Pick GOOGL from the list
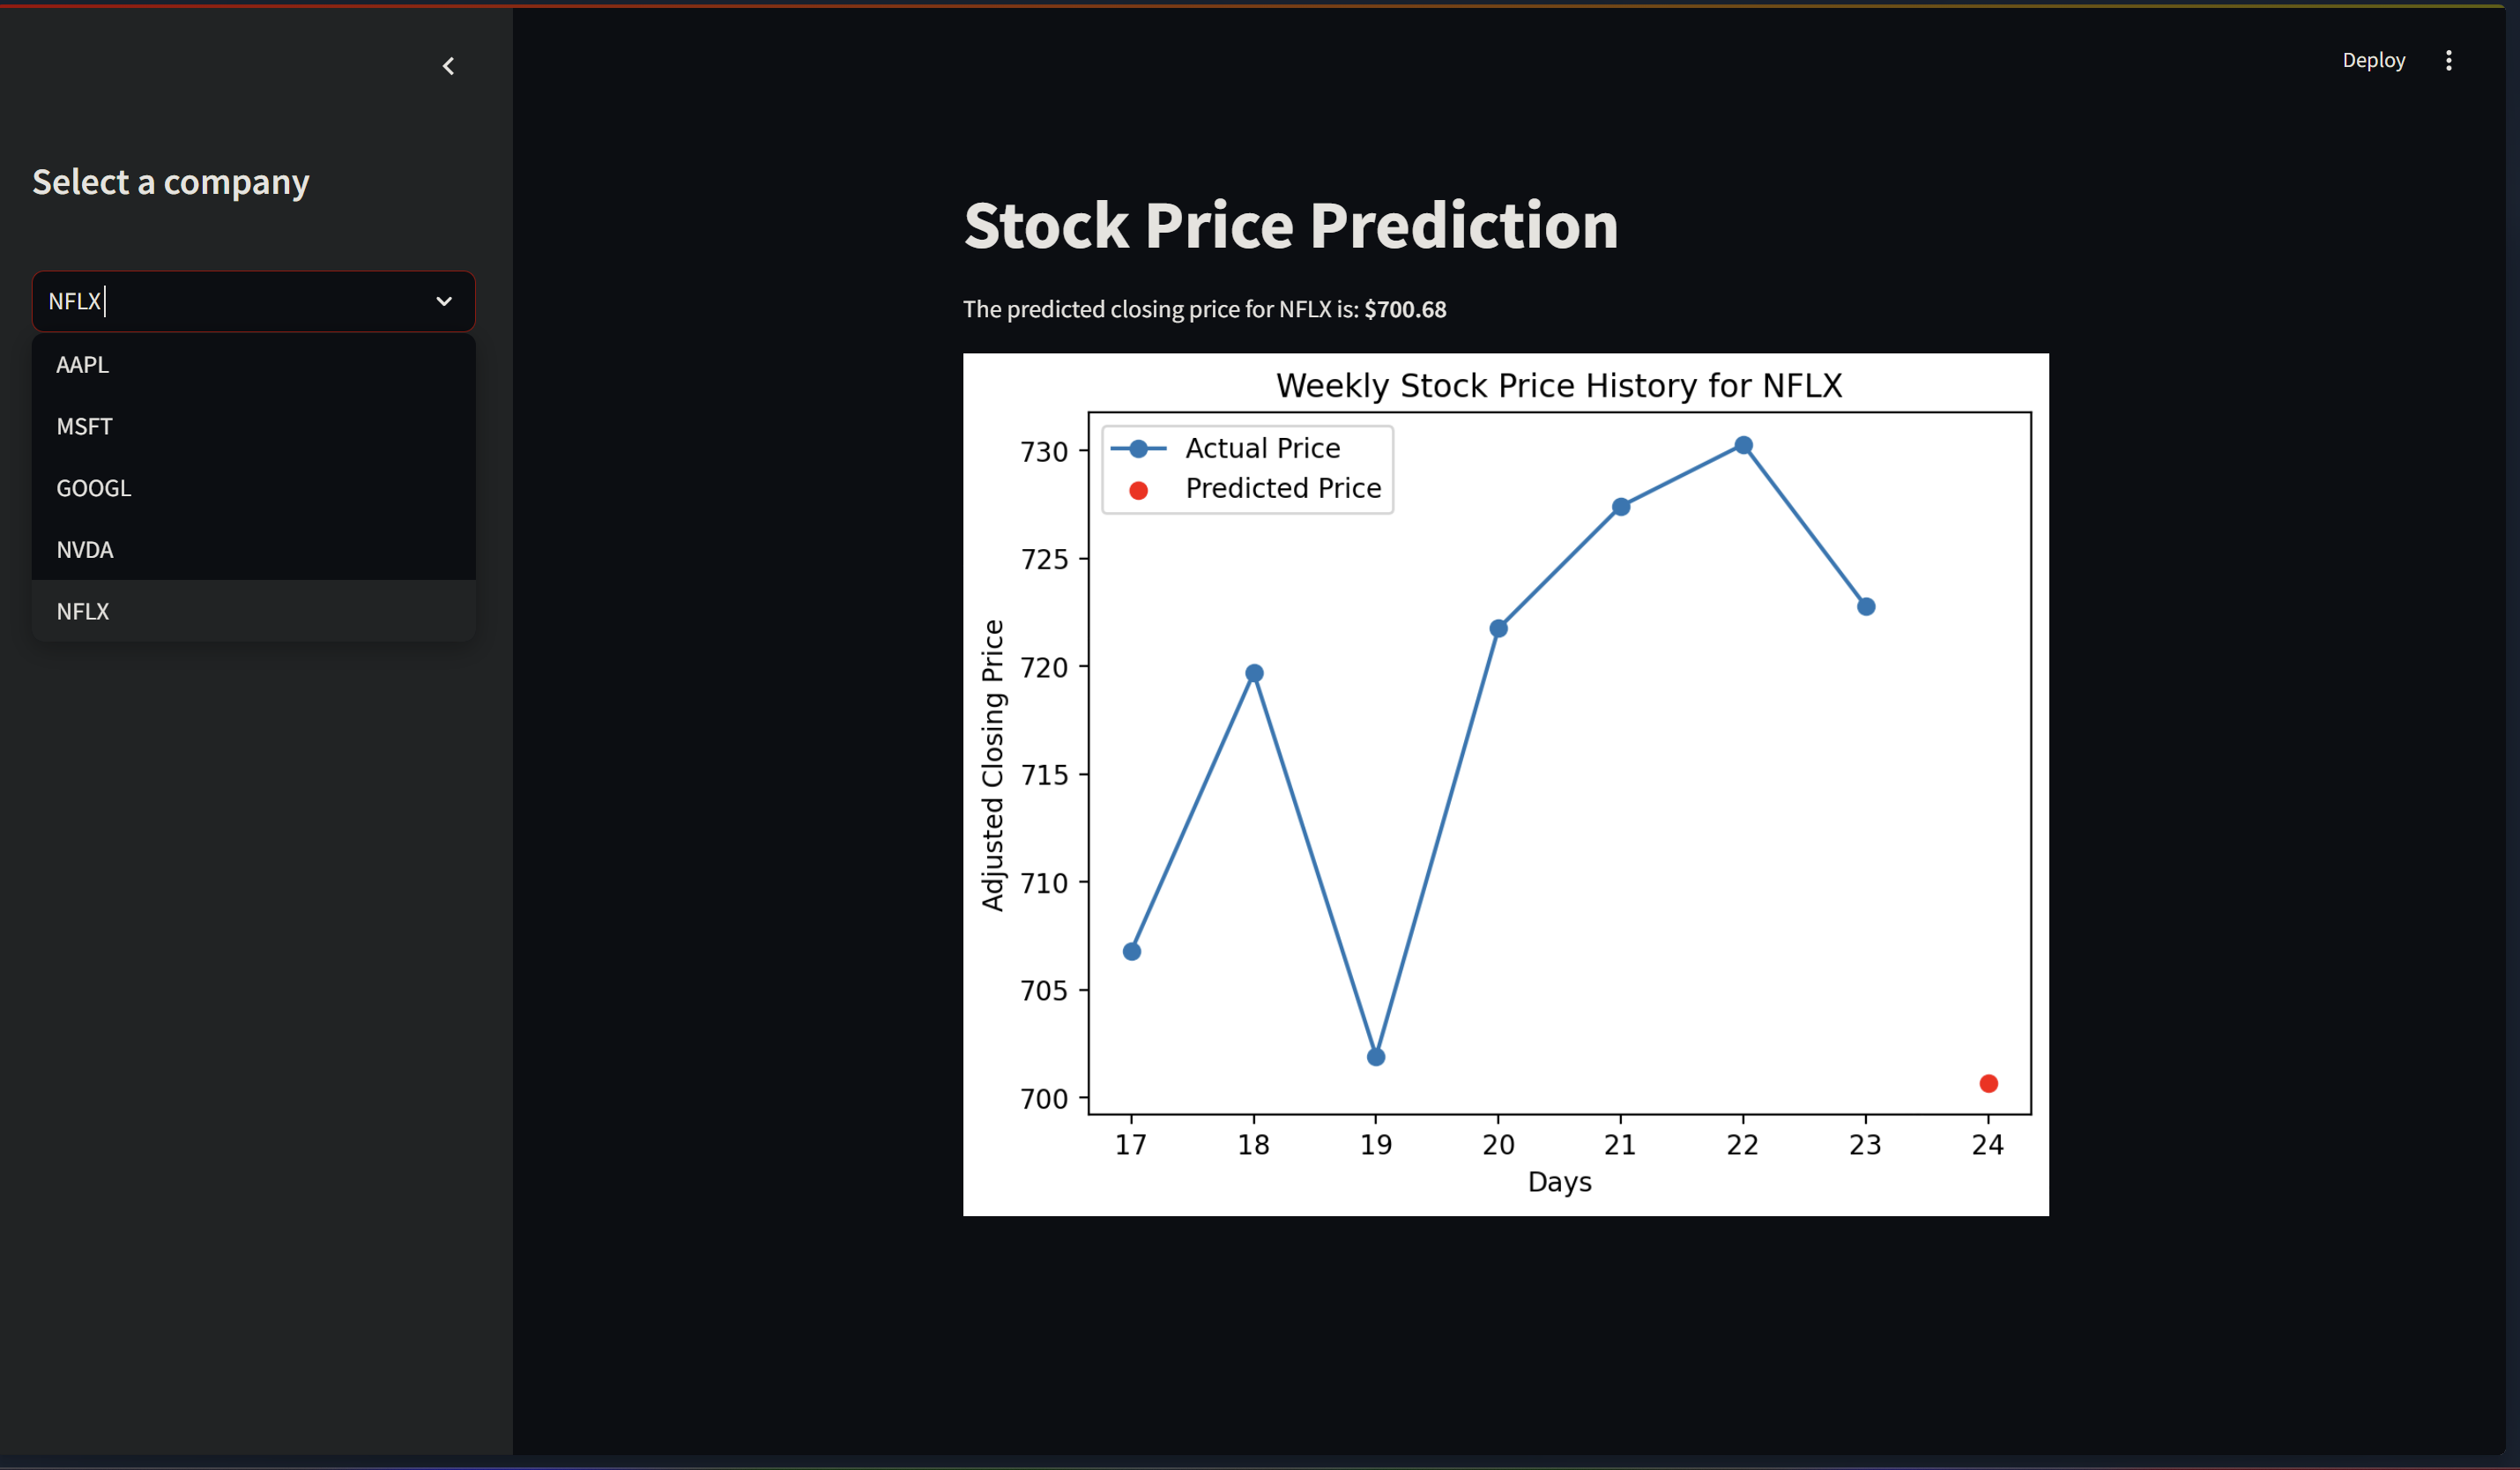The width and height of the screenshot is (2520, 1470). [x=93, y=488]
